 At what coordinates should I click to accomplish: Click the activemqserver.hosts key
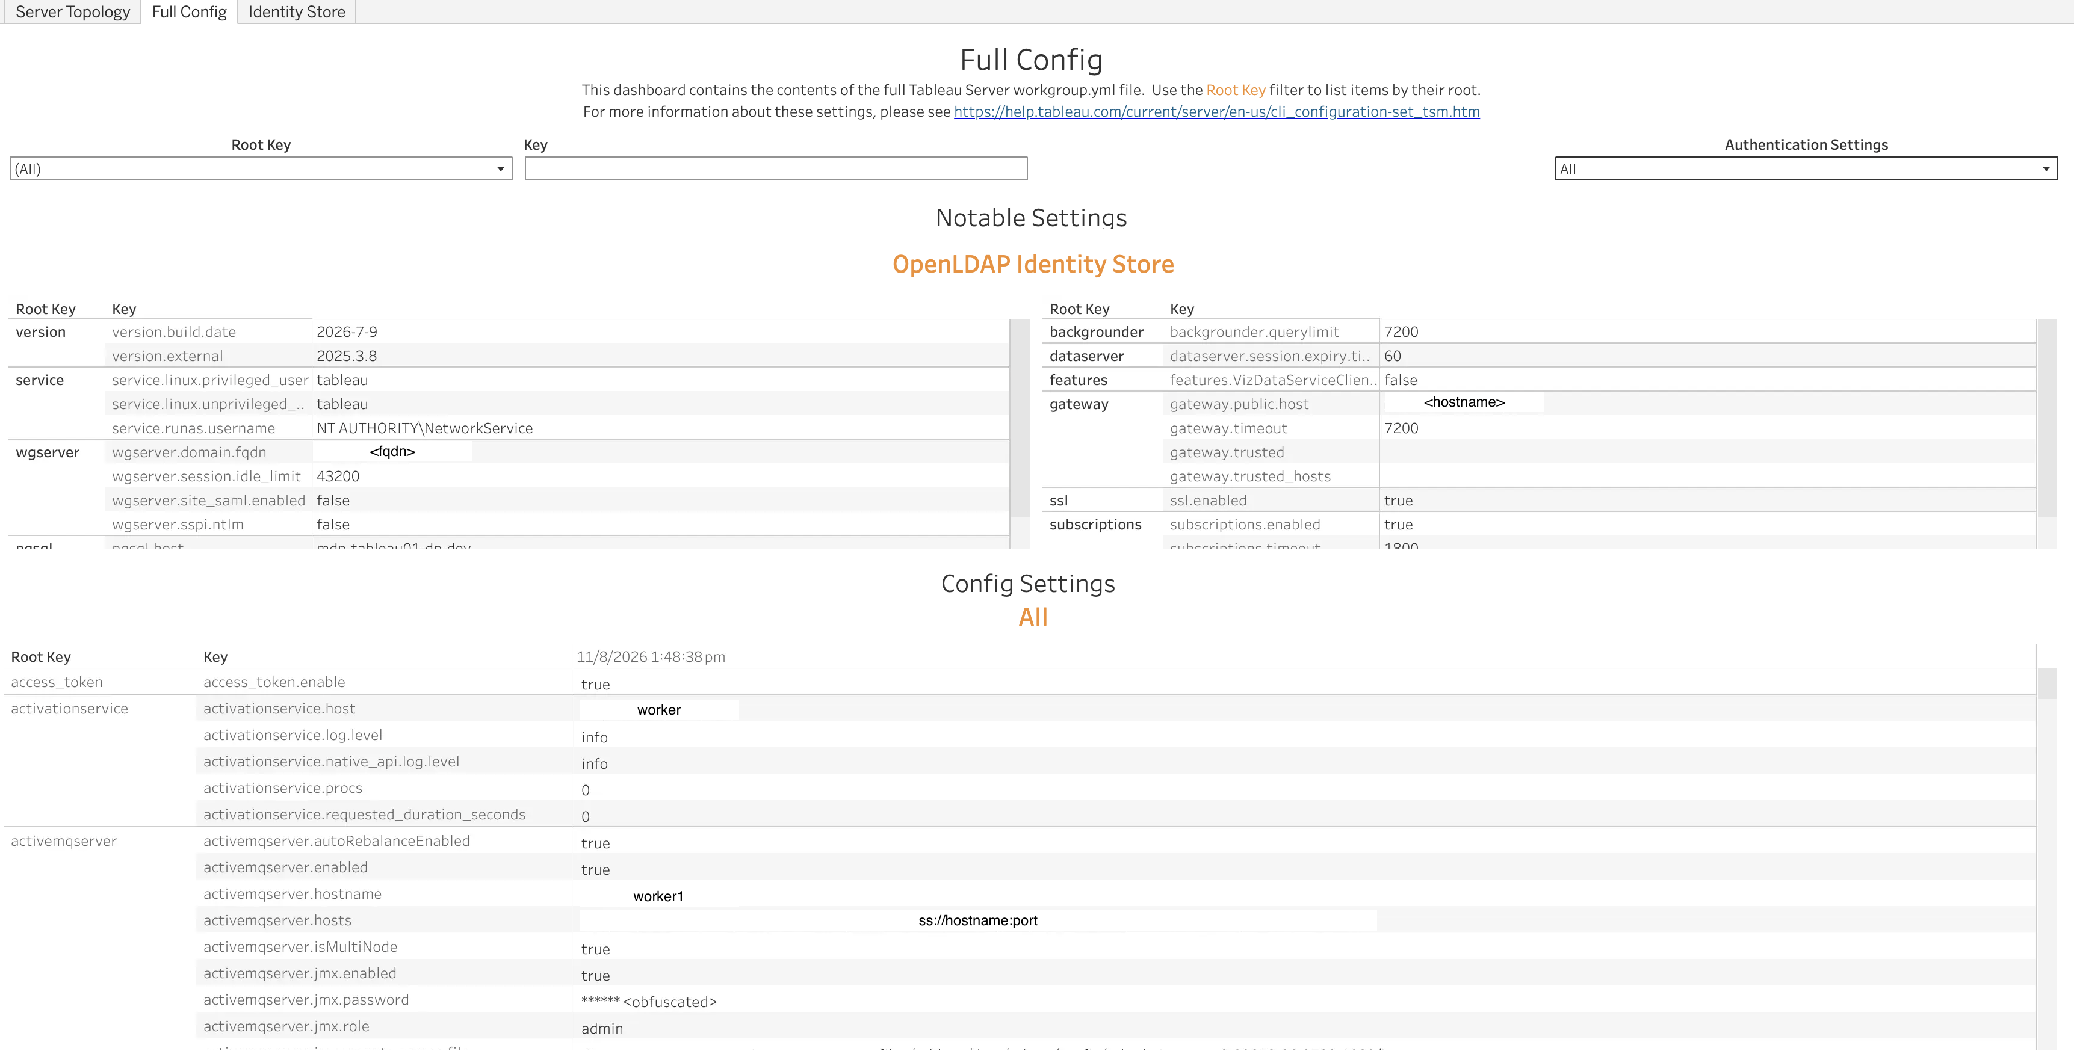point(278,921)
